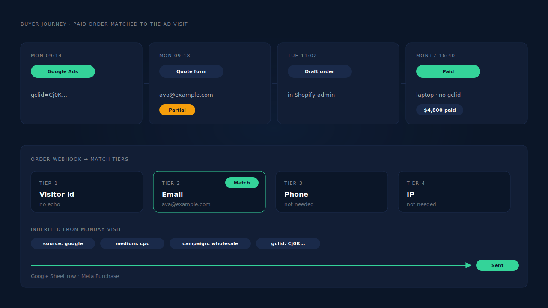
Task: Click the 'Inherited from Monday visit' label
Action: 76,229
